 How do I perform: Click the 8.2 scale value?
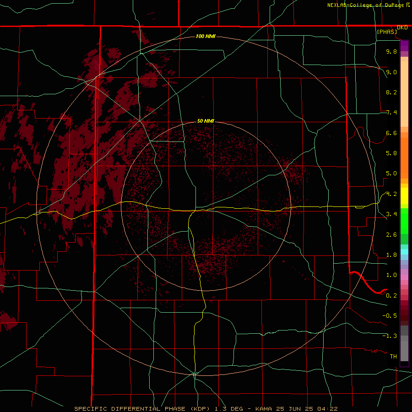click(391, 92)
